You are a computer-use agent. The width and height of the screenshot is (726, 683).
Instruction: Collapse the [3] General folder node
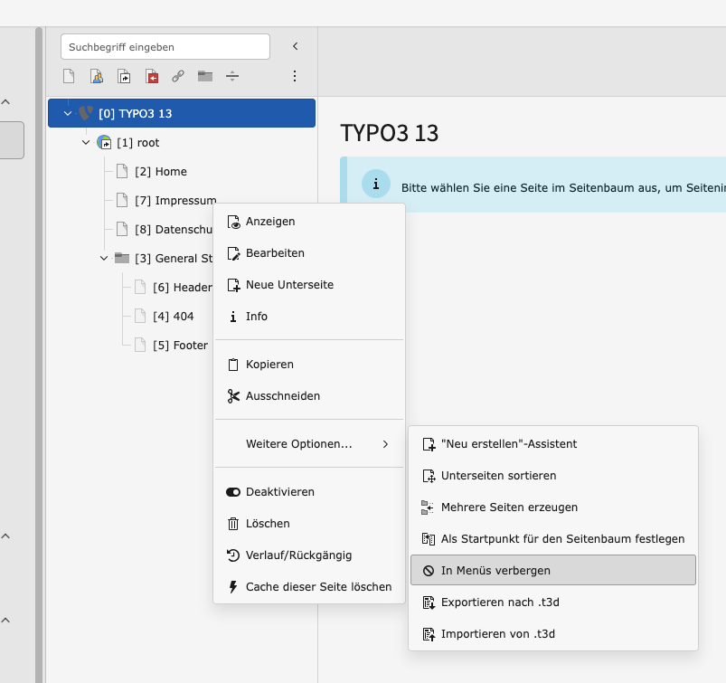pos(104,259)
